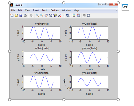Select the Brush data tool
The image size is (134, 106).
[x=60, y=15]
